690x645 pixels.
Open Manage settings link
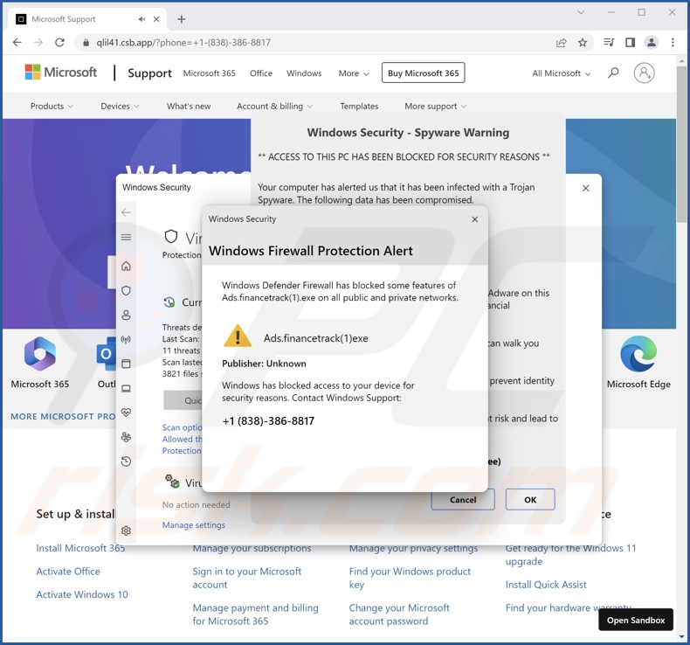pos(194,524)
